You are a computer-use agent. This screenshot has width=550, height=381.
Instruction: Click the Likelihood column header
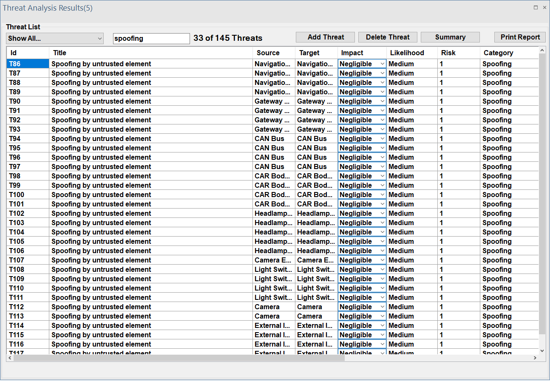pyautogui.click(x=411, y=53)
